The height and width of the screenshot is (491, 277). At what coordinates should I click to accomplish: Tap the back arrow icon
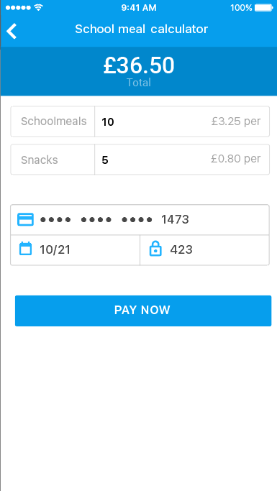(12, 31)
